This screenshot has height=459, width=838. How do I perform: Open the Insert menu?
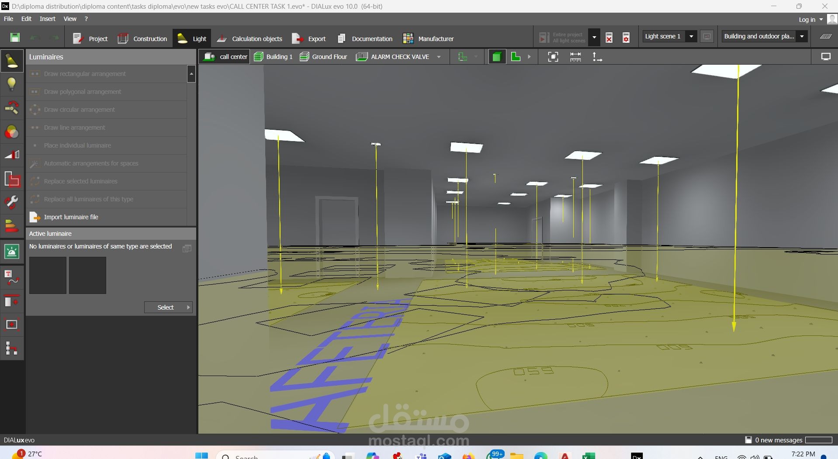point(47,19)
